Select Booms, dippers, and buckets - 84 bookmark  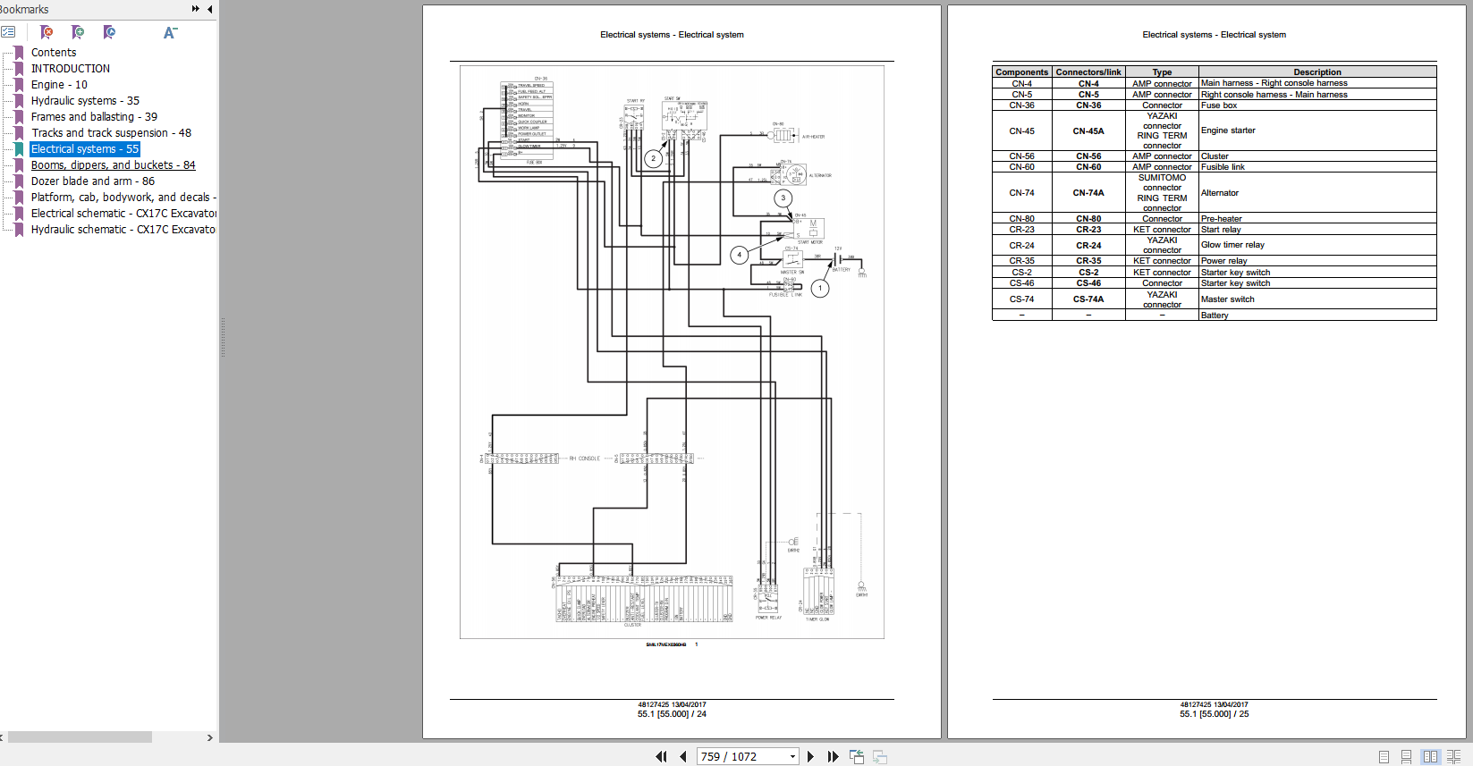pyautogui.click(x=113, y=165)
